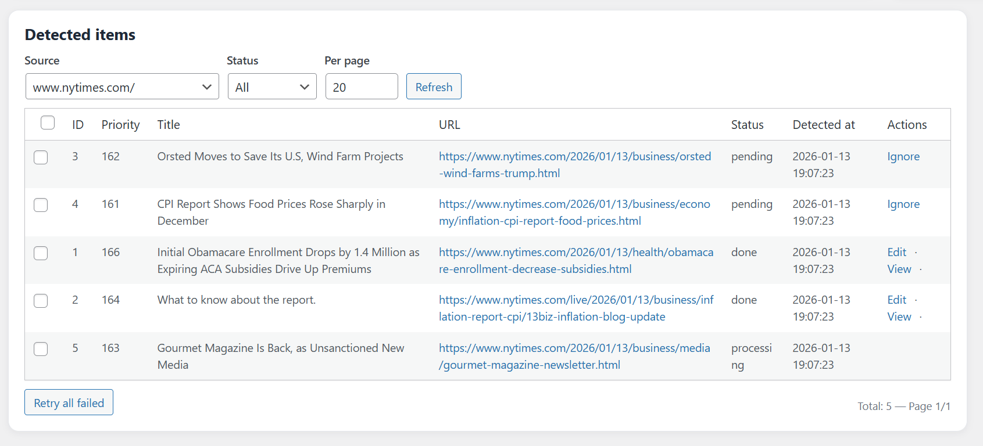
Task: Check the box for Orsted wind farm row
Action: [41, 157]
